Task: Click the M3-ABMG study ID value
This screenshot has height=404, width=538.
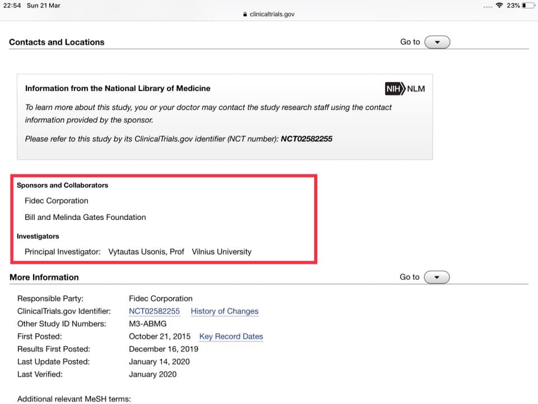Action: click(148, 324)
